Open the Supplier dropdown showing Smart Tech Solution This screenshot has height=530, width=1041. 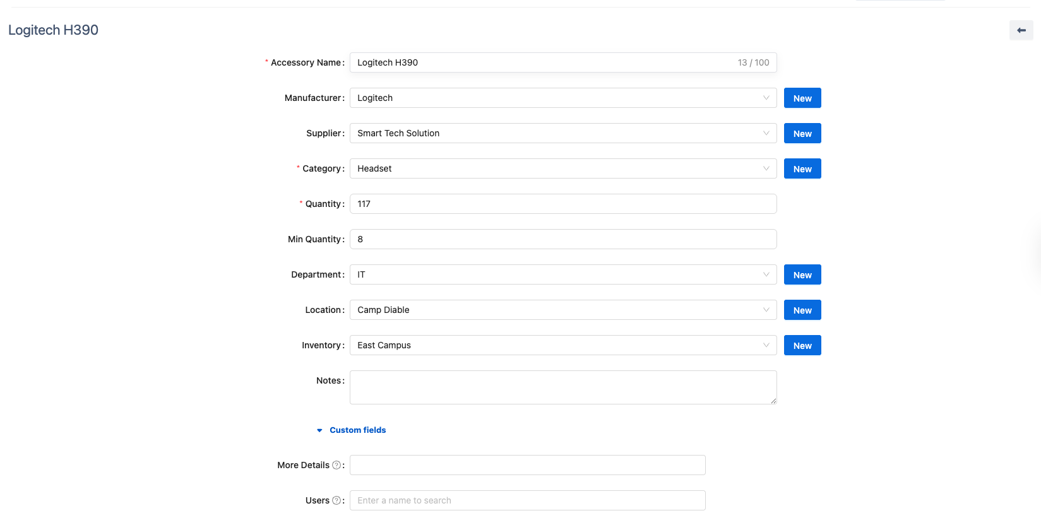coord(562,133)
